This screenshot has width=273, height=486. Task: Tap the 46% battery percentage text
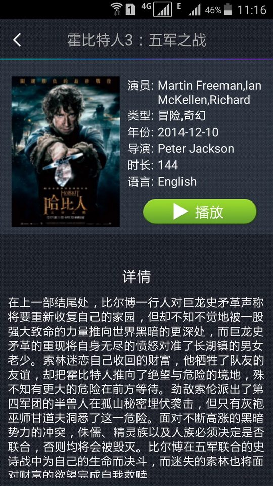click(213, 10)
